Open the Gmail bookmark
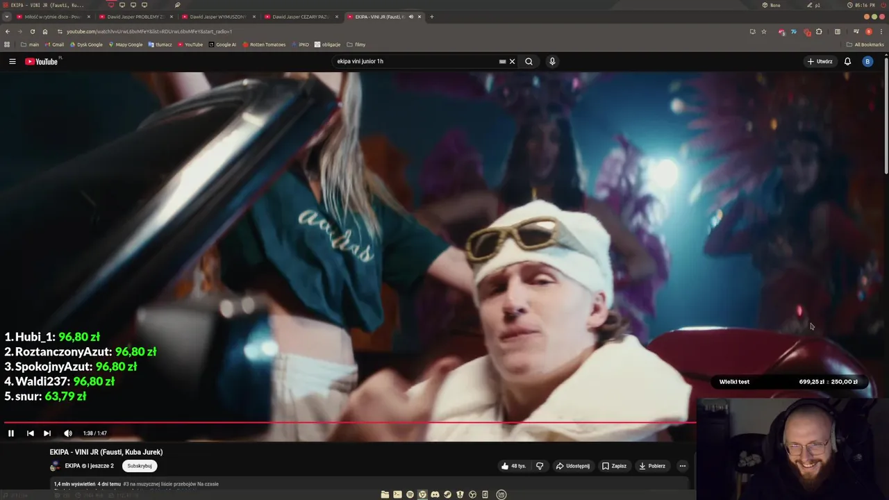This screenshot has height=500, width=889. pyautogui.click(x=54, y=44)
